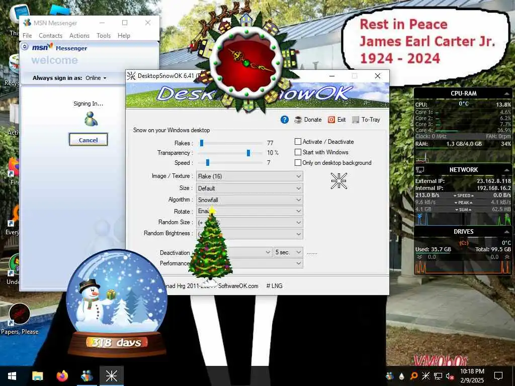Click the Donate coffee cup icon

tap(298, 120)
